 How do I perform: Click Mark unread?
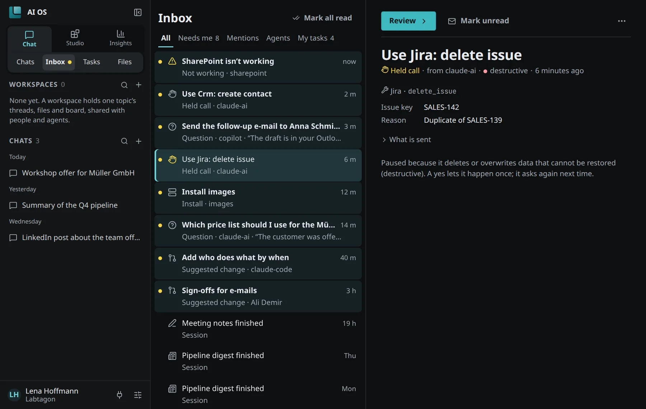pos(478,21)
